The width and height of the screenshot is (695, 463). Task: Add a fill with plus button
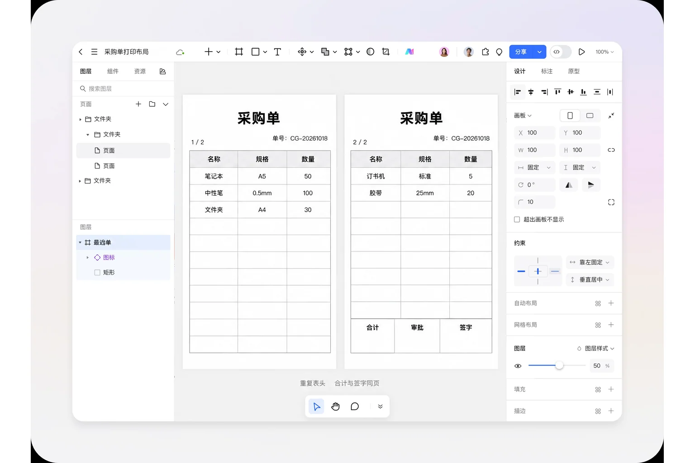(611, 389)
